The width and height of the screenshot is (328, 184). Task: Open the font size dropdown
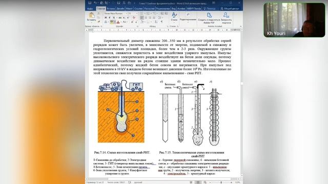coord(137,14)
